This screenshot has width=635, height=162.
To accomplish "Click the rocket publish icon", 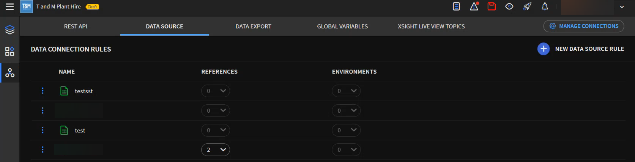I will [527, 6].
